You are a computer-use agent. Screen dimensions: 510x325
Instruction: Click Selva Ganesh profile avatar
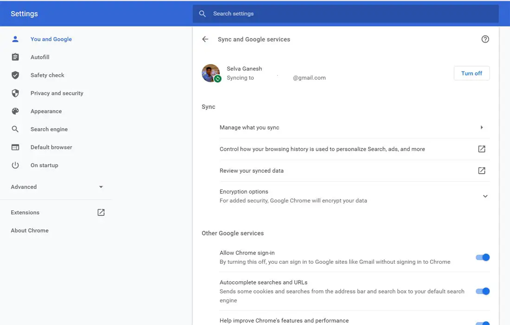tap(210, 73)
